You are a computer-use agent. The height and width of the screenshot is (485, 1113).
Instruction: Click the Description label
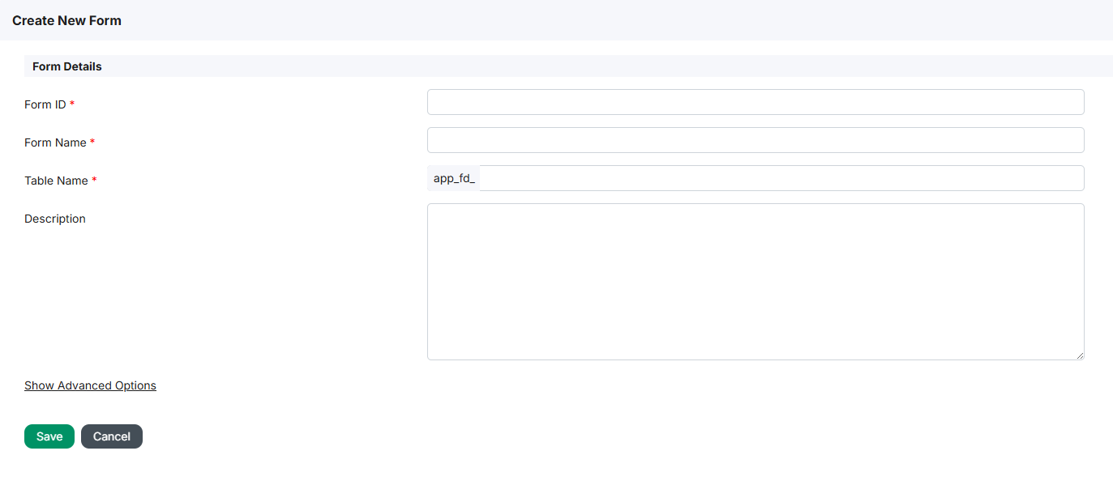pyautogui.click(x=55, y=219)
